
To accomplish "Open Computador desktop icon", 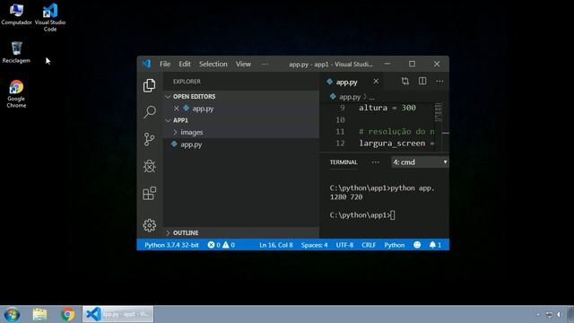I will point(16,14).
